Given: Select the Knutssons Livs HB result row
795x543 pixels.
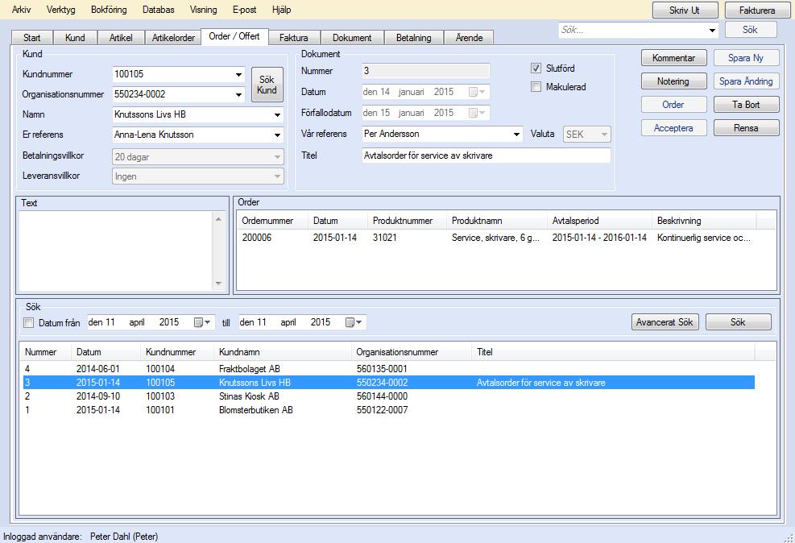Looking at the screenshot, I should tap(388, 383).
